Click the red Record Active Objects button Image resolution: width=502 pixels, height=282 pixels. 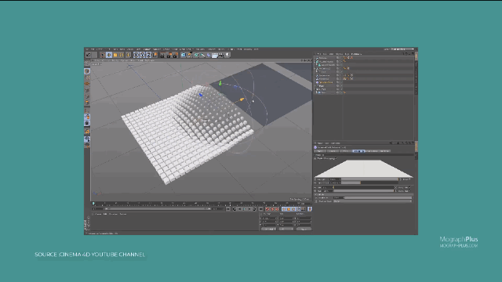coord(267,209)
